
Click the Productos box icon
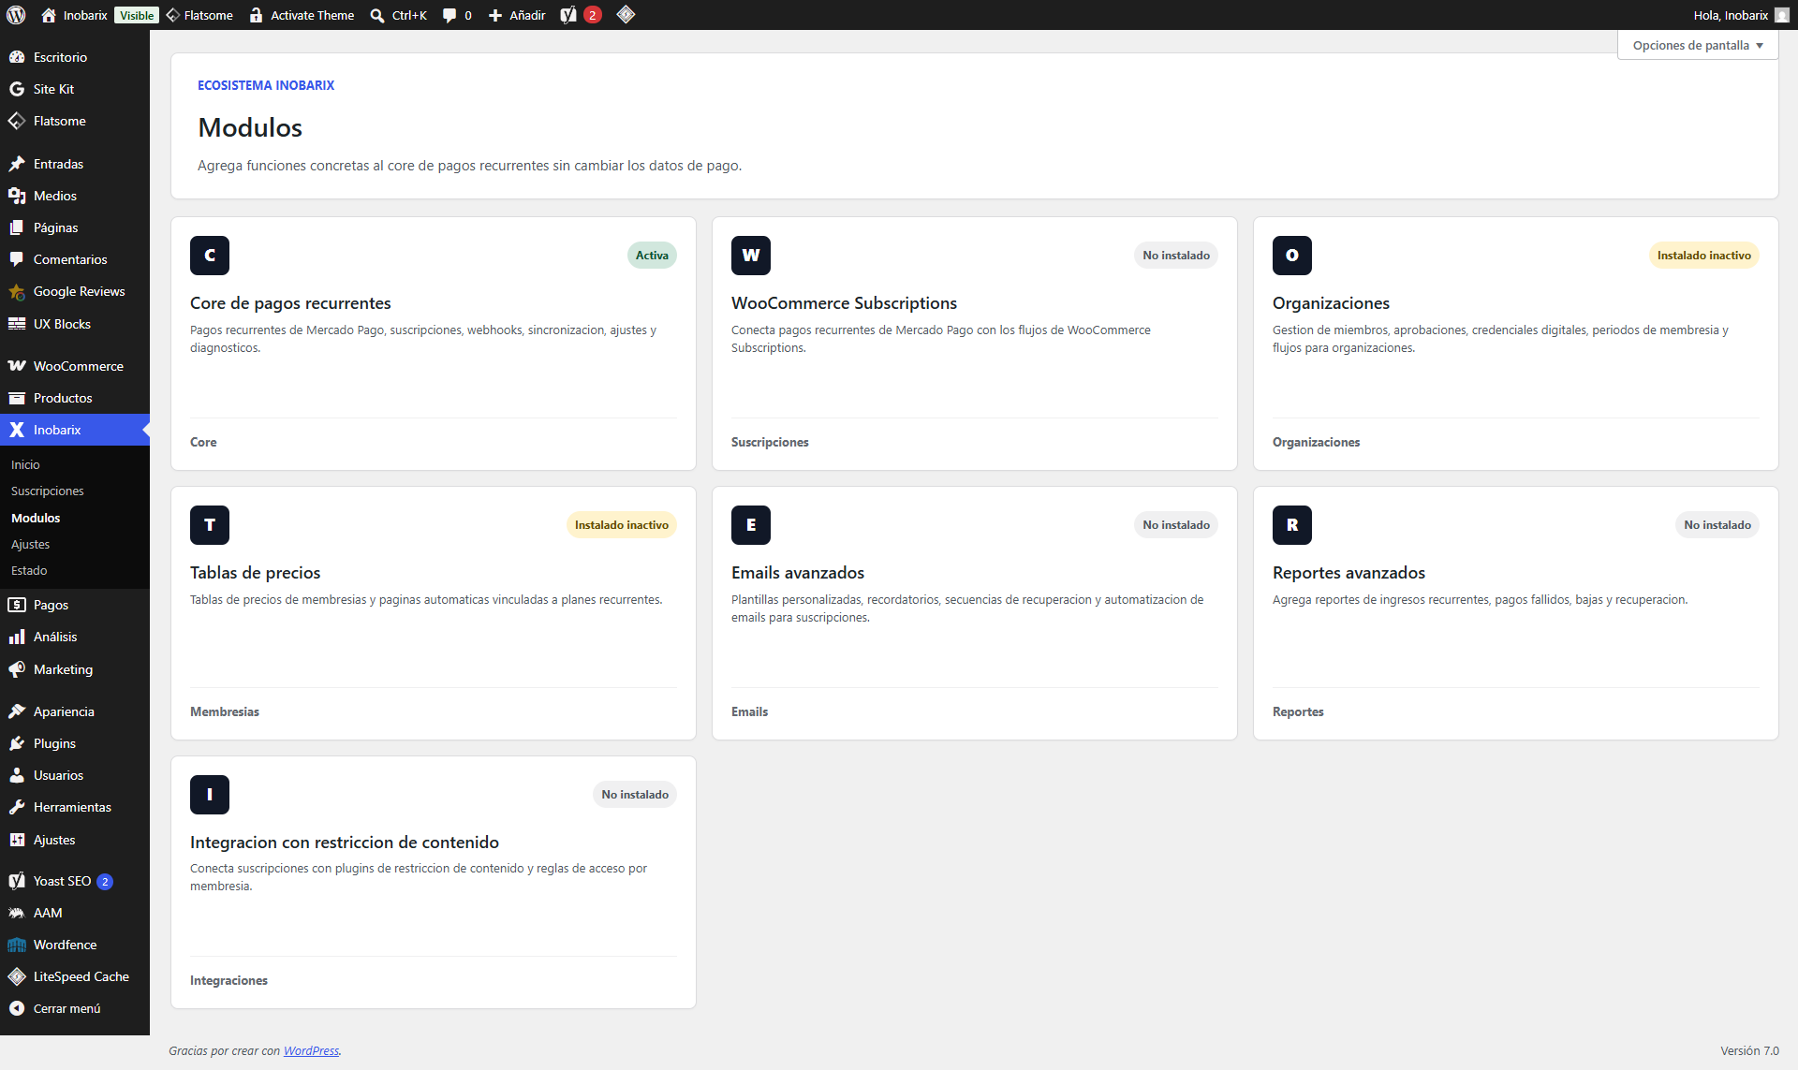(17, 398)
